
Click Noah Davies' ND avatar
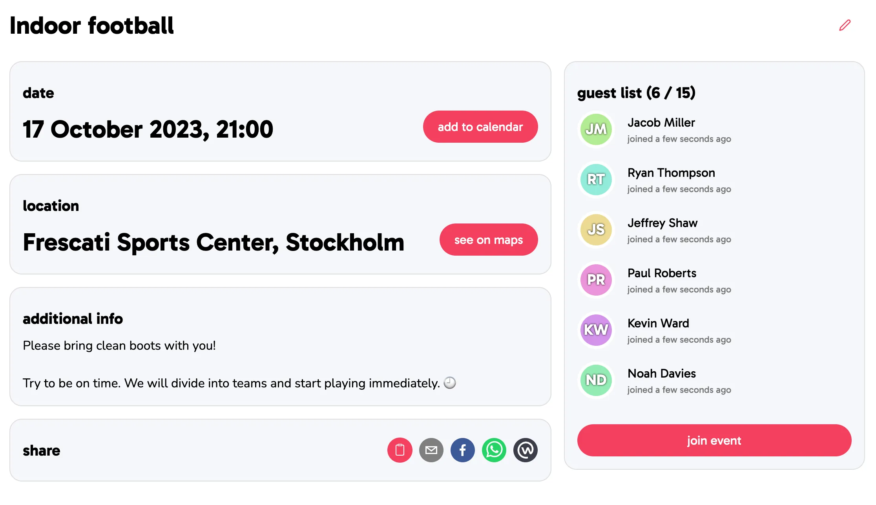point(596,380)
